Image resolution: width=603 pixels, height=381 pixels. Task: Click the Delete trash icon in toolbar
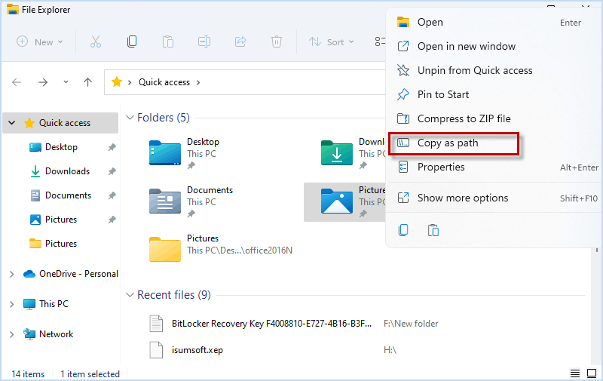tap(277, 41)
